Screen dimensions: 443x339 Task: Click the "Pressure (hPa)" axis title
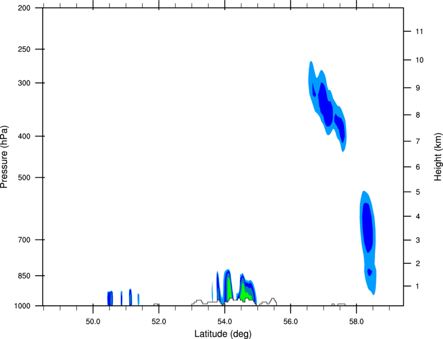[x=4, y=157]
